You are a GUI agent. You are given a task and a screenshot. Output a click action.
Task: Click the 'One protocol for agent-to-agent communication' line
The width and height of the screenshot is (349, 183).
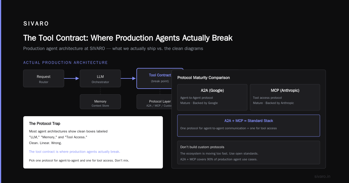pyautogui.click(x=229, y=128)
